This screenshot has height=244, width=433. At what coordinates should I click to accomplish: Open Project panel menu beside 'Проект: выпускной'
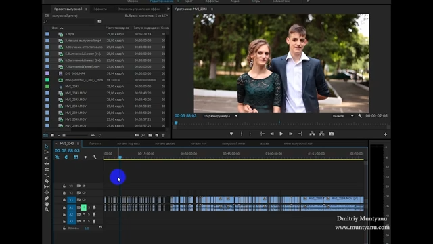tap(87, 9)
